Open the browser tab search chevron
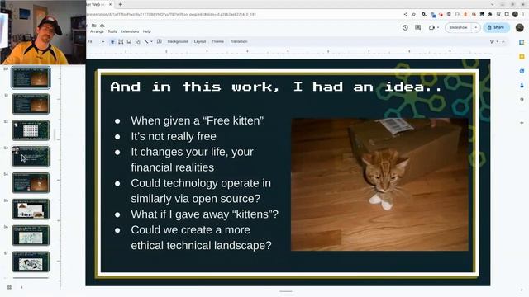Image resolution: width=529 pixels, height=297 pixels. tap(493, 4)
